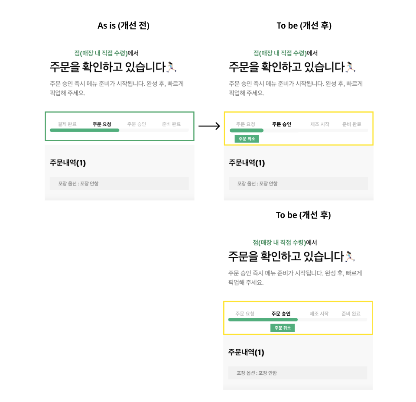The height and width of the screenshot is (402, 416).
Task: Click the green progress bar in the bottom To-be tracker
Action: point(263,319)
